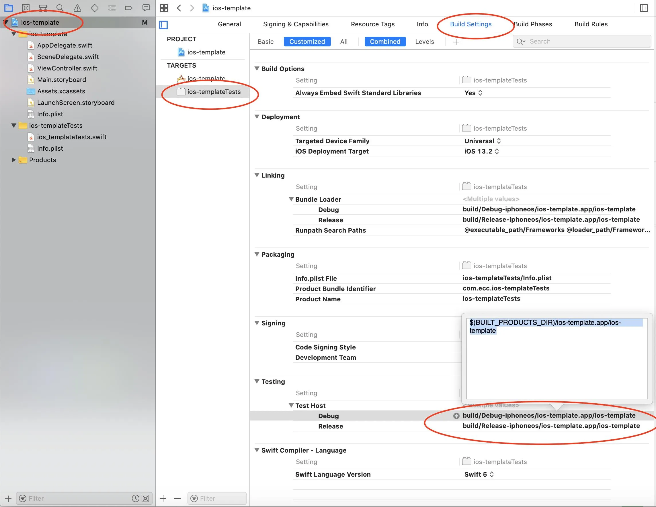Open the Symbol navigator icon

(x=43, y=8)
